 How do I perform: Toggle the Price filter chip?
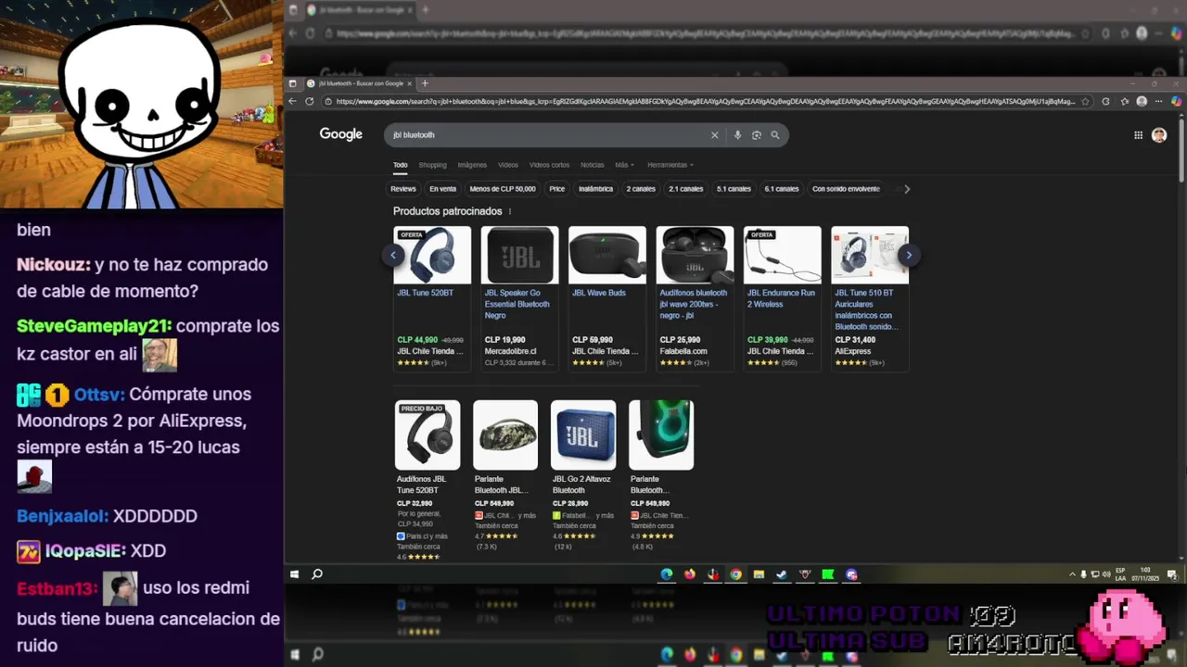[556, 189]
